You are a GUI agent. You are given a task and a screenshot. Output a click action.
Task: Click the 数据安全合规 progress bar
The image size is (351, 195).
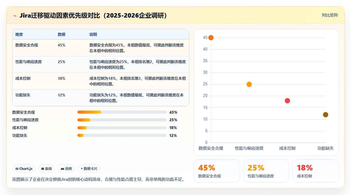coord(122,112)
